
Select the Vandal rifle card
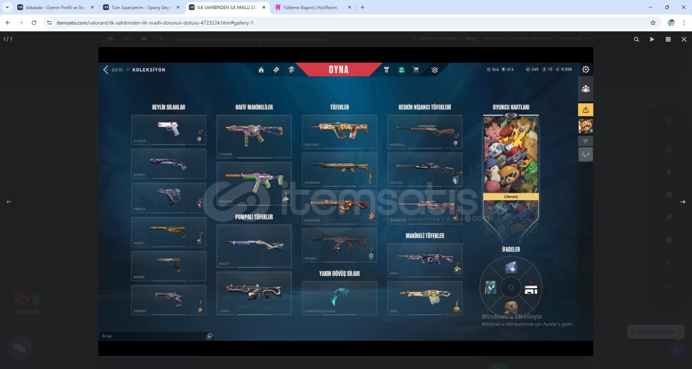coord(340,245)
